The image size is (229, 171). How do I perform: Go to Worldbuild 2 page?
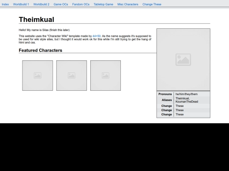pos(41,4)
